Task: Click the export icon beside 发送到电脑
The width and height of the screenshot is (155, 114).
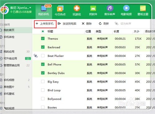Action: [59, 24]
